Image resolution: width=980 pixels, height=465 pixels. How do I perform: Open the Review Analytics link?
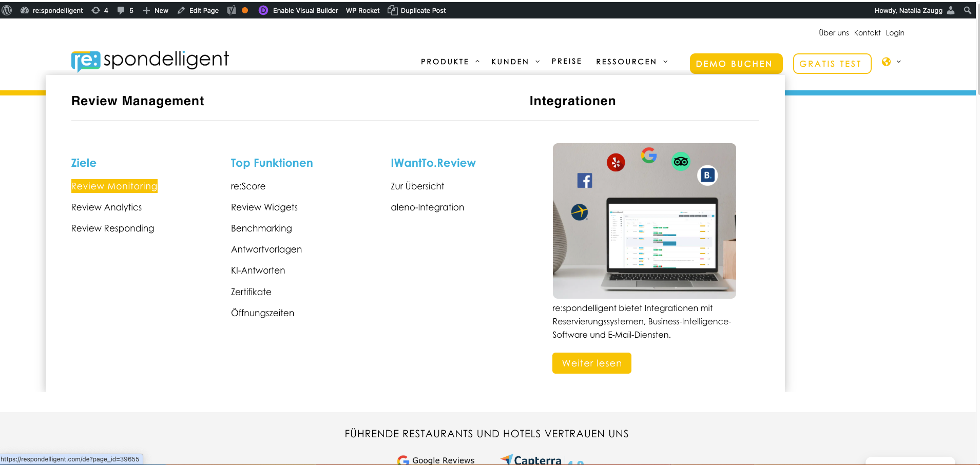(106, 207)
